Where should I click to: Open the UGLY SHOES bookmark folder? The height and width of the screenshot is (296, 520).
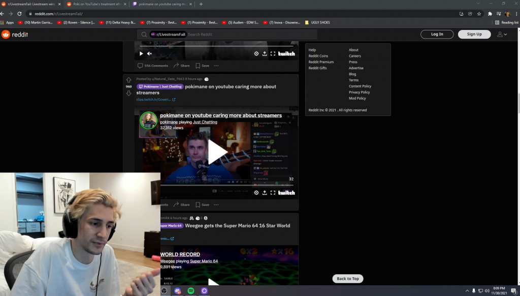tap(317, 22)
